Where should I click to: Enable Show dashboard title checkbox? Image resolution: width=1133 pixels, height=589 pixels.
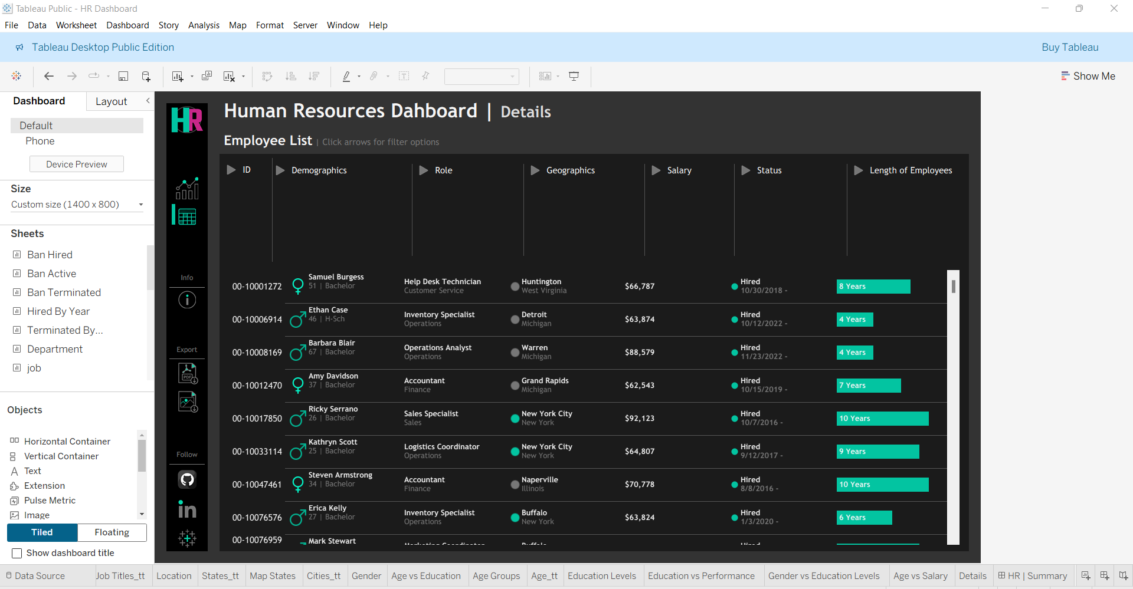(17, 553)
